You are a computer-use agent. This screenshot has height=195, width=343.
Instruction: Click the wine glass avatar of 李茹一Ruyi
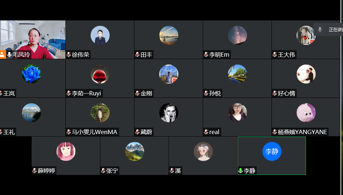click(x=100, y=74)
